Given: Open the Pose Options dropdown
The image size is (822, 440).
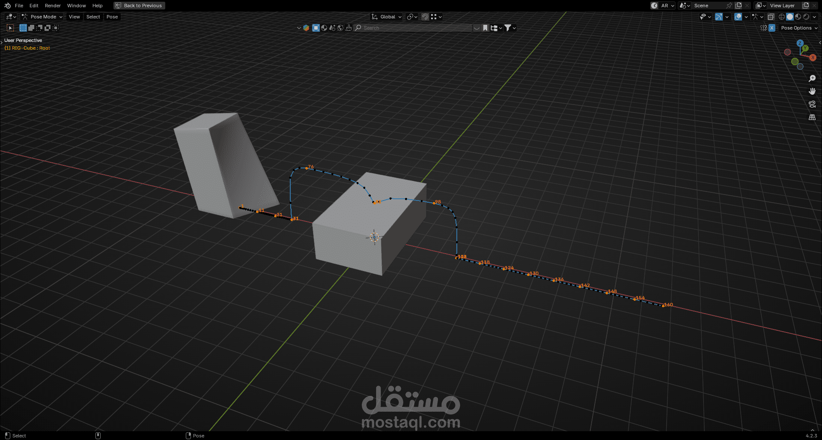Looking at the screenshot, I should click(x=798, y=28).
